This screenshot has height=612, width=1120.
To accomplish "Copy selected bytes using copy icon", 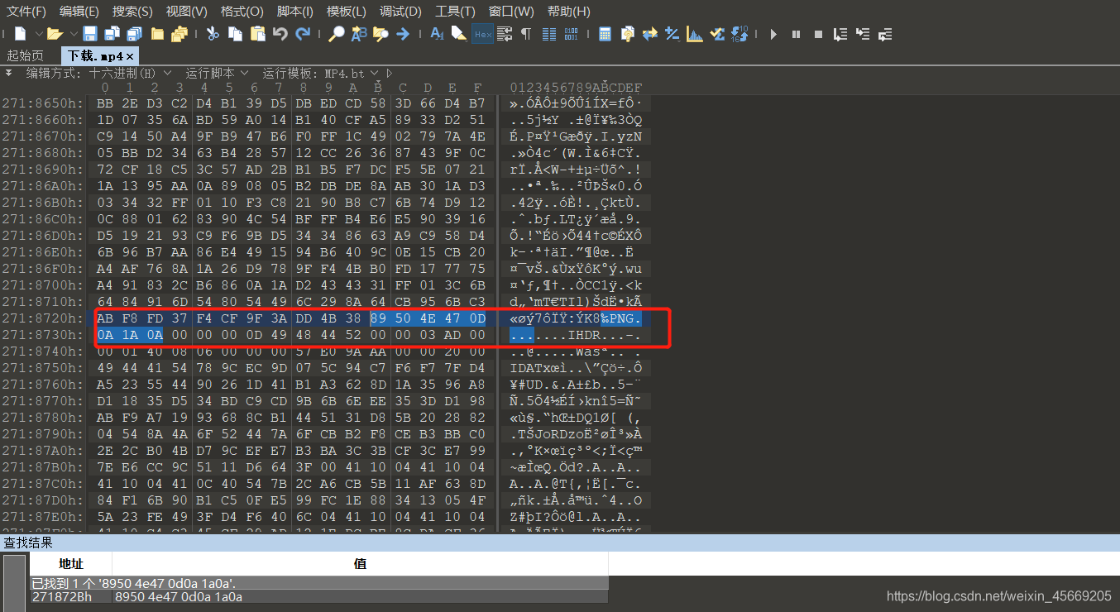I will [x=235, y=34].
